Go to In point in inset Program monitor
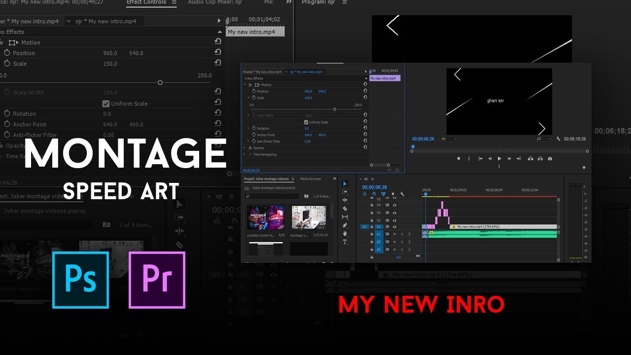This screenshot has width=631, height=355. 480,159
